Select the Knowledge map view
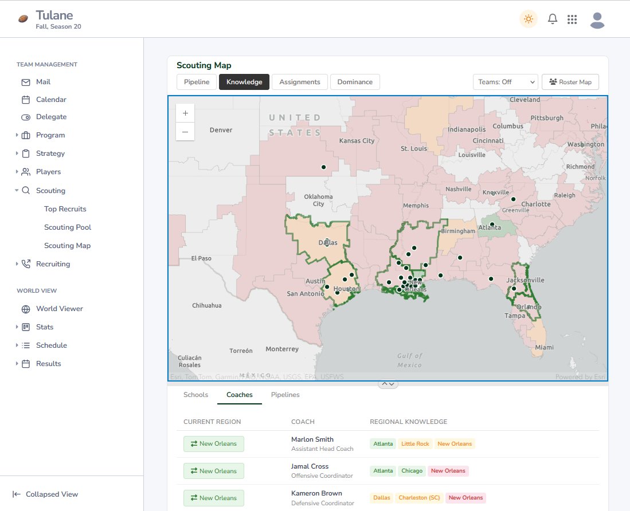 tap(244, 82)
